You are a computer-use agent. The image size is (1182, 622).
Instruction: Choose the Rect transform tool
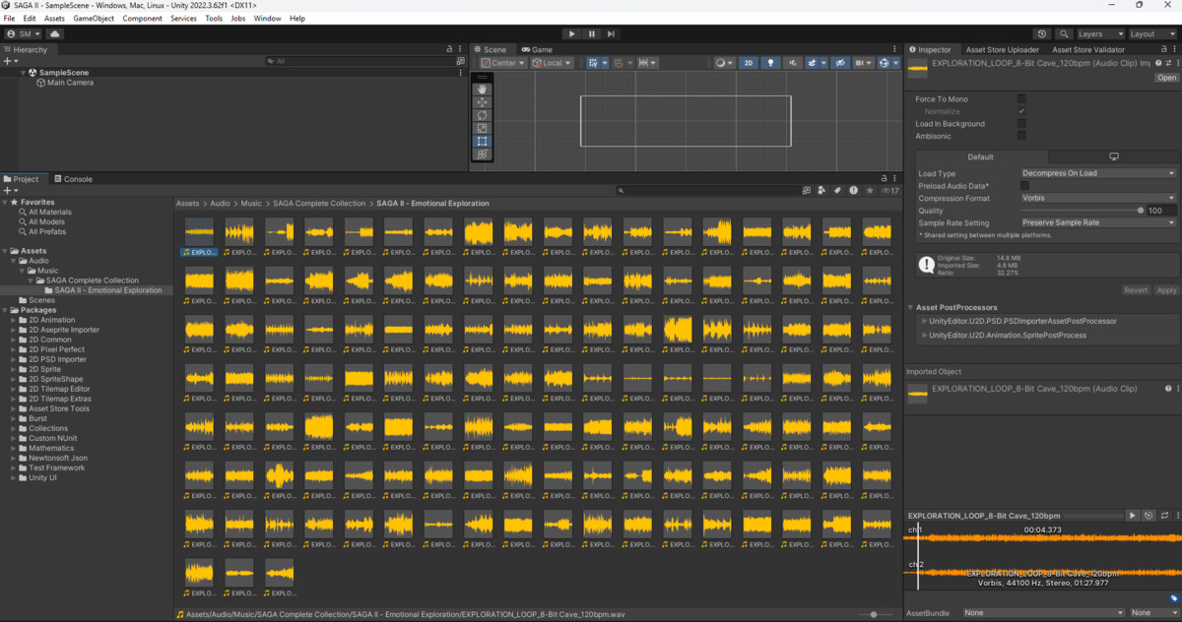[483, 142]
